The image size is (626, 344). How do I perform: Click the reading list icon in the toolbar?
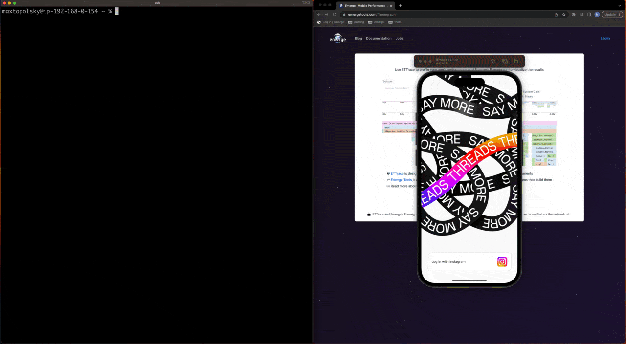click(581, 14)
